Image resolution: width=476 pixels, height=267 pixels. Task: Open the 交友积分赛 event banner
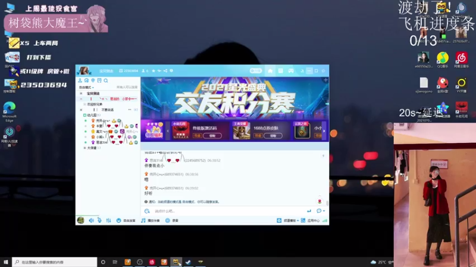pyautogui.click(x=234, y=98)
